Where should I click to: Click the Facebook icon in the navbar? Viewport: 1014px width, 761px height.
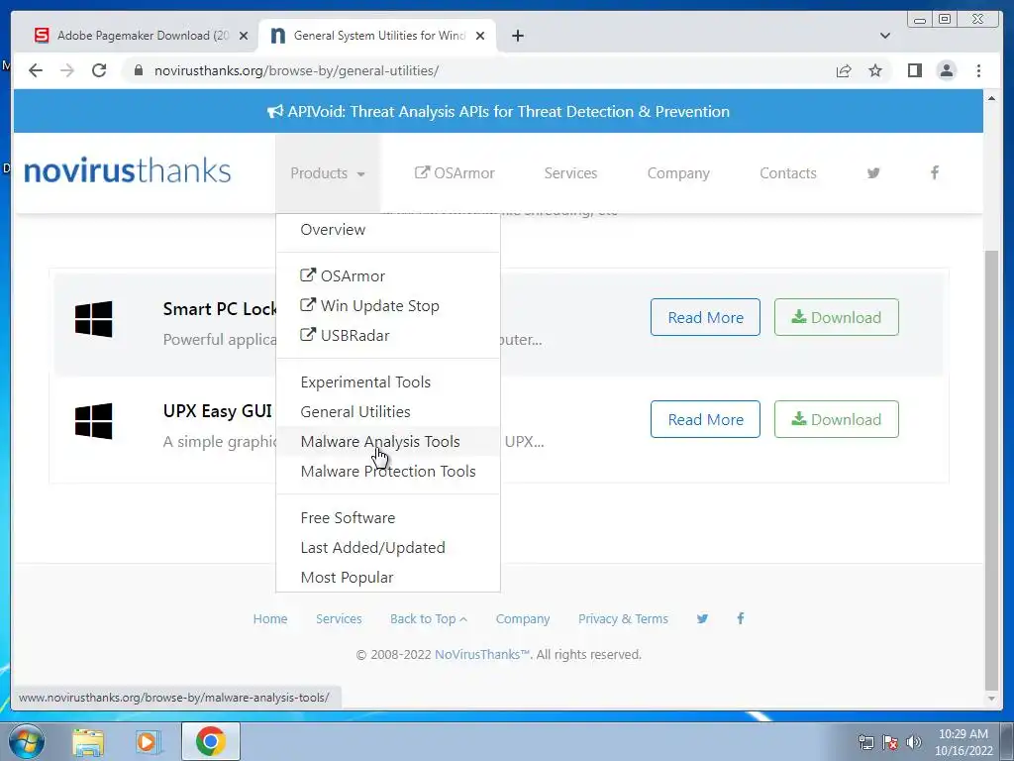tap(935, 172)
